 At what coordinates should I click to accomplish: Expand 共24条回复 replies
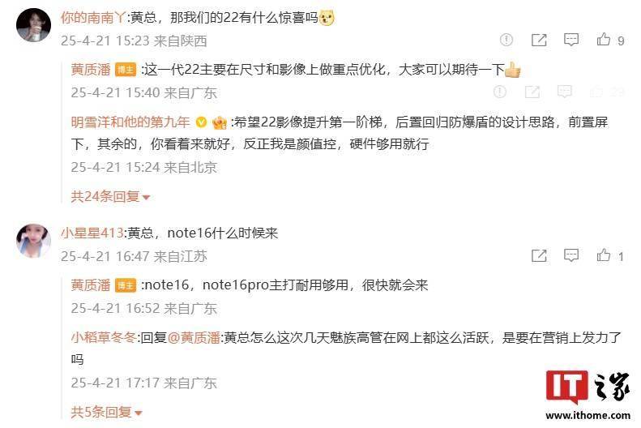pos(110,197)
